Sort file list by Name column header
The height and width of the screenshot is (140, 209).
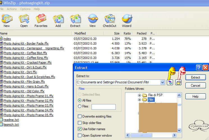click(36, 33)
